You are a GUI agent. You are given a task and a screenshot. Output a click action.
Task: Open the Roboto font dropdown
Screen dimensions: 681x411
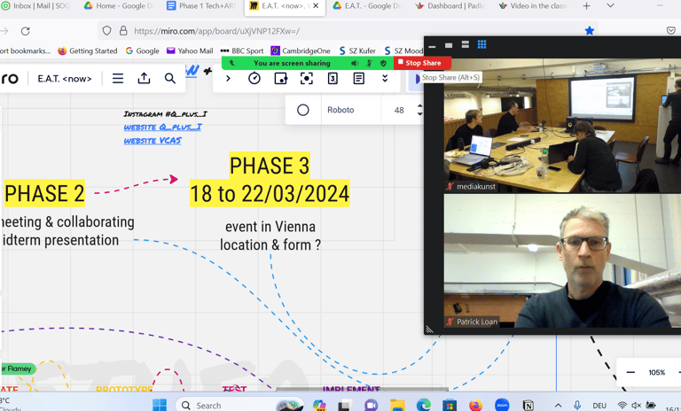[351, 110]
